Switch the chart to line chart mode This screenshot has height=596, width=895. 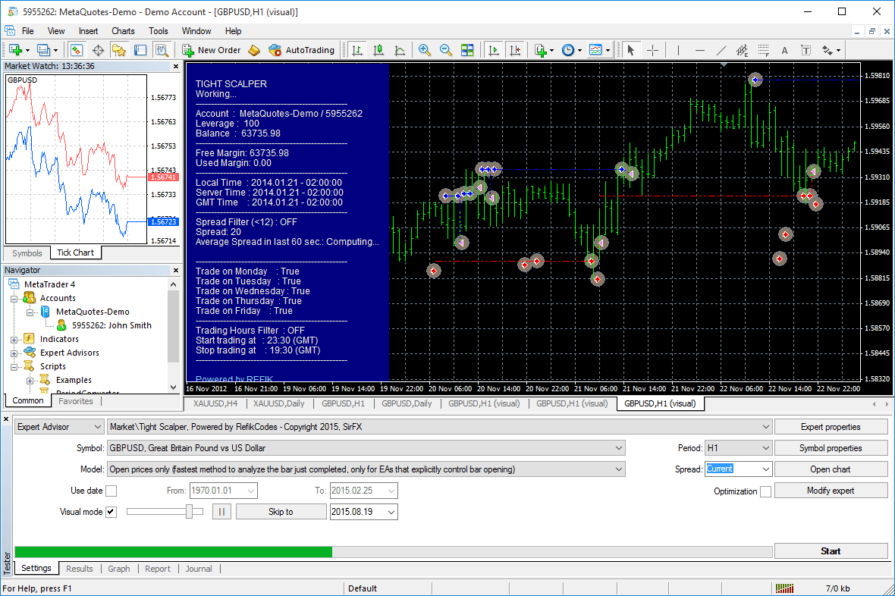pyautogui.click(x=400, y=50)
